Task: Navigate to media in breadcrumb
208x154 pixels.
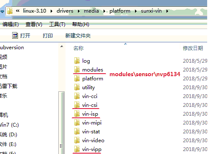Action: click(91, 11)
